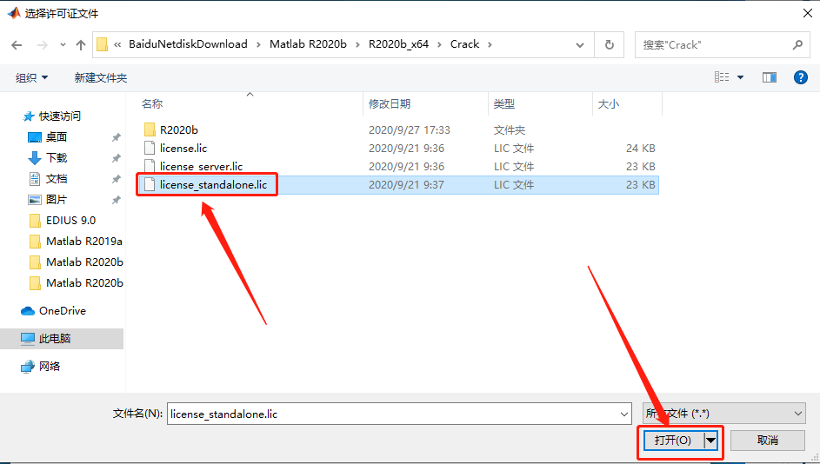Open Matlab R2019a folder in sidebar
The width and height of the screenshot is (820, 464).
click(84, 242)
